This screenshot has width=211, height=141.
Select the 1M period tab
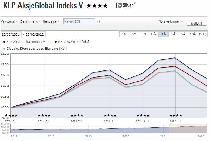click(124, 34)
